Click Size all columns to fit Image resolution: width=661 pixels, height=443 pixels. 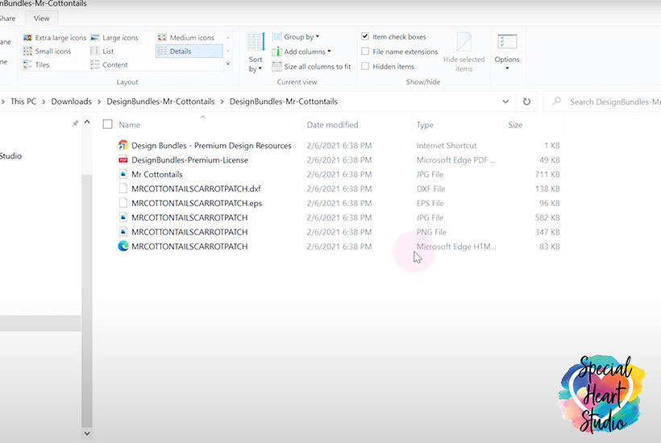click(x=311, y=66)
